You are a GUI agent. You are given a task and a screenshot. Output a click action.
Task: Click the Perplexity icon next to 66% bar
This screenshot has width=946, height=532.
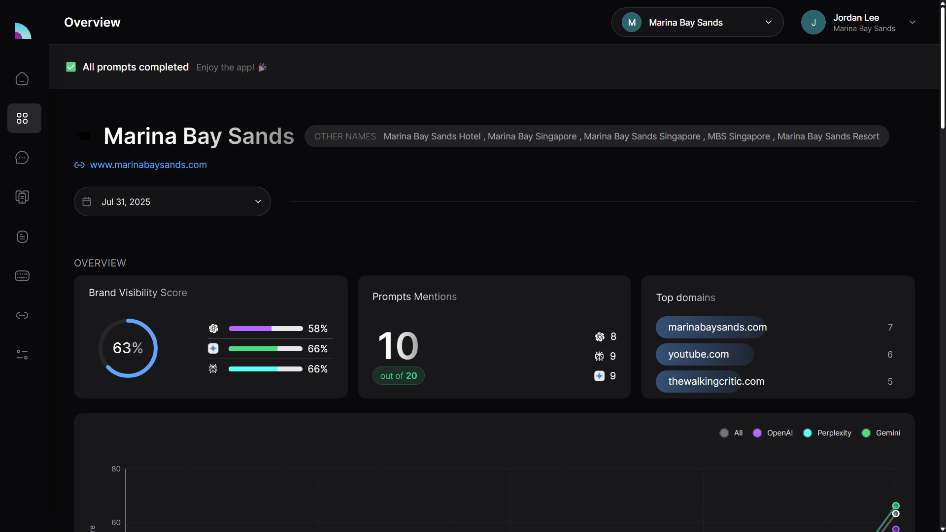tap(212, 368)
